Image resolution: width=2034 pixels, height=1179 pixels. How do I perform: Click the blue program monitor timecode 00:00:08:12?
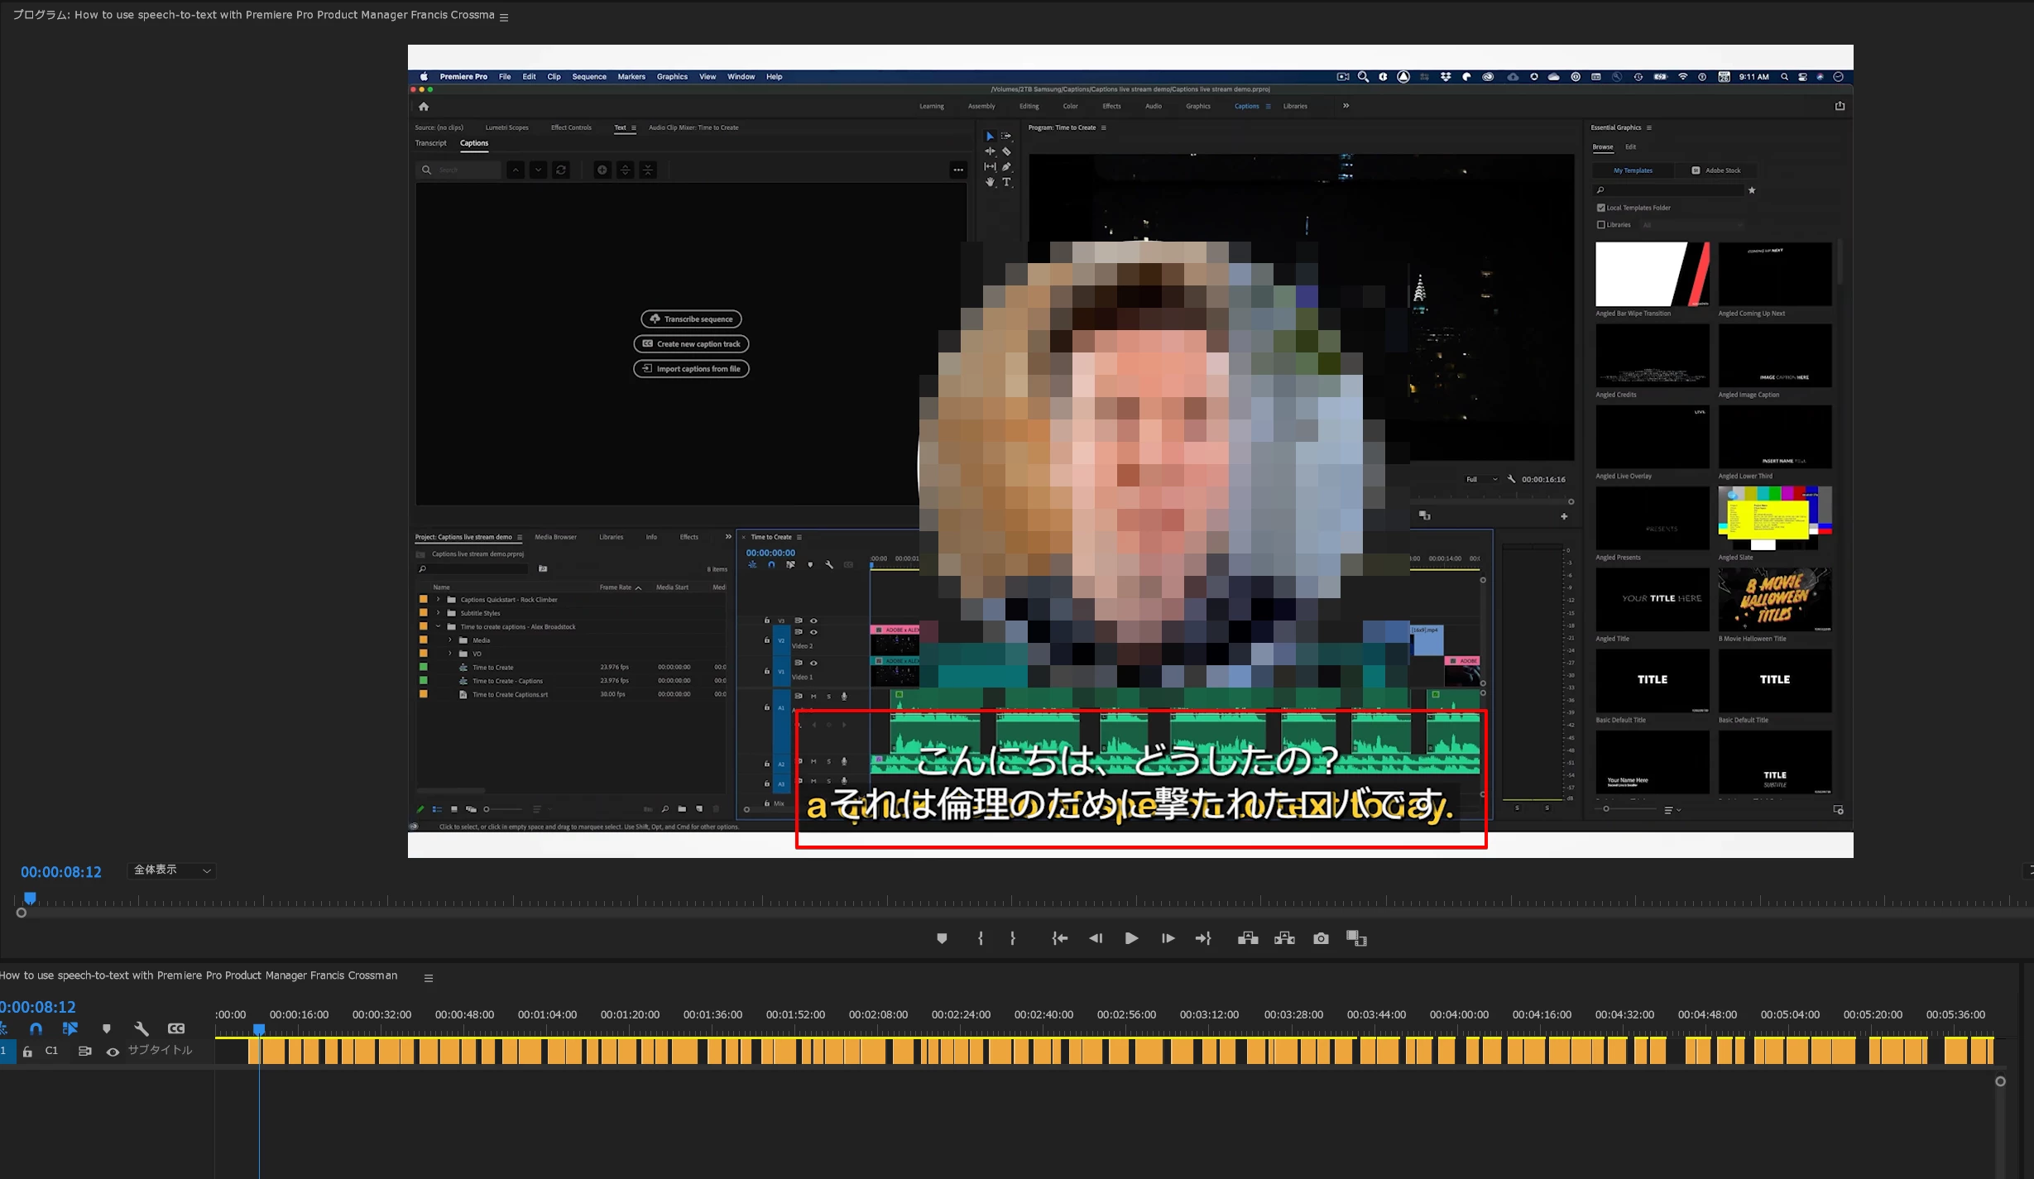(61, 872)
